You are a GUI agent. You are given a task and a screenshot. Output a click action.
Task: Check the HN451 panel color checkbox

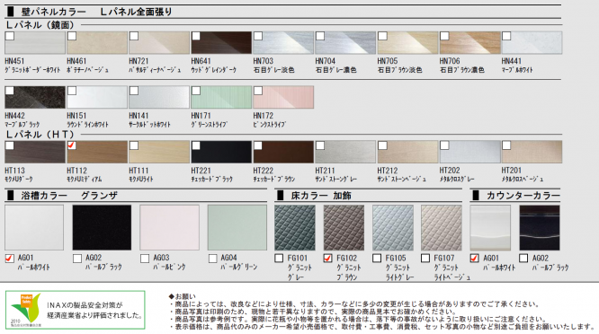10,36
